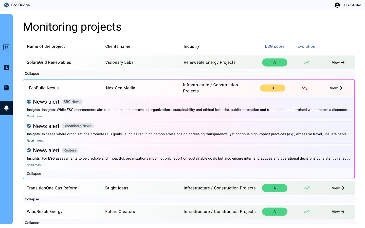The height and width of the screenshot is (228, 365).
Task: Sort by ESG score column header
Action: tap(275, 46)
